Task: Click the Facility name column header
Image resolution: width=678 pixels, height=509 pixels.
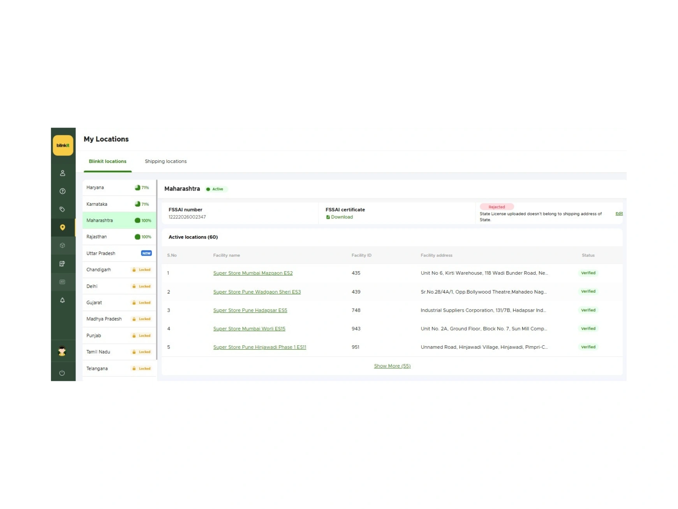Action: click(x=227, y=255)
